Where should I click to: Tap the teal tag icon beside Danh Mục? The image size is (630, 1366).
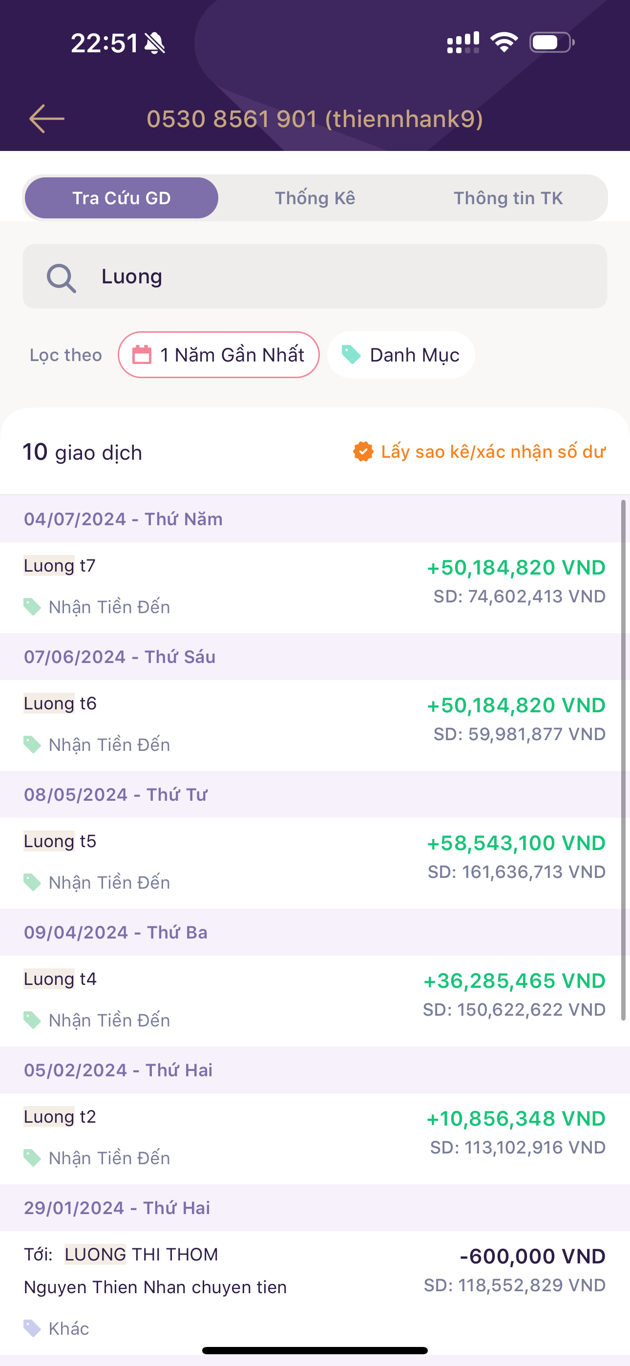point(351,354)
